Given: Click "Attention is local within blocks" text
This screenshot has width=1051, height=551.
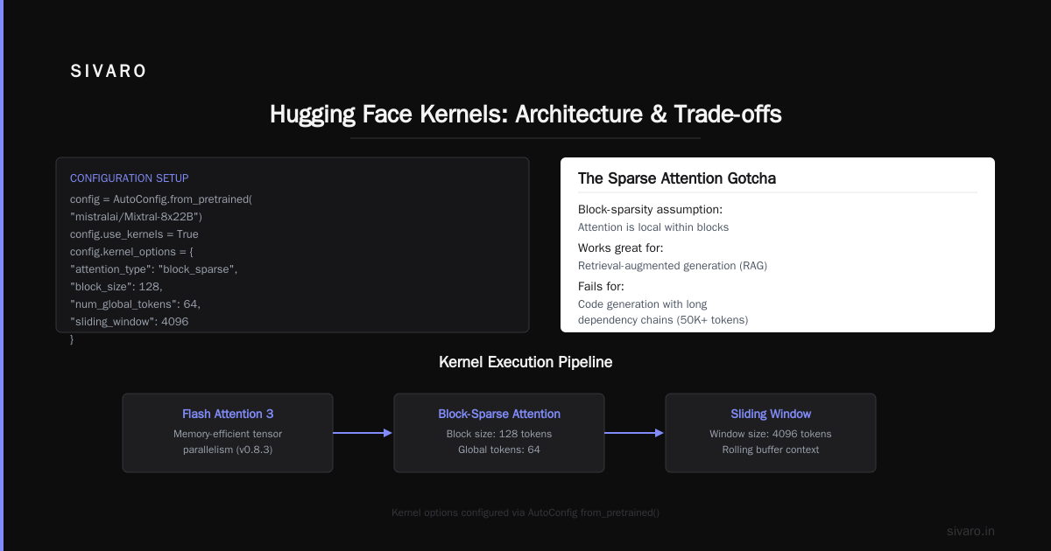Looking at the screenshot, I should click(653, 227).
